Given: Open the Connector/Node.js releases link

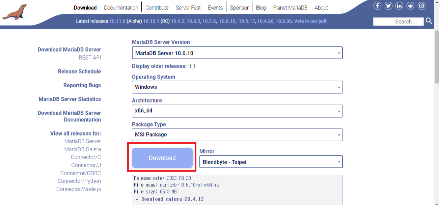Looking at the screenshot, I should click(x=79, y=189).
